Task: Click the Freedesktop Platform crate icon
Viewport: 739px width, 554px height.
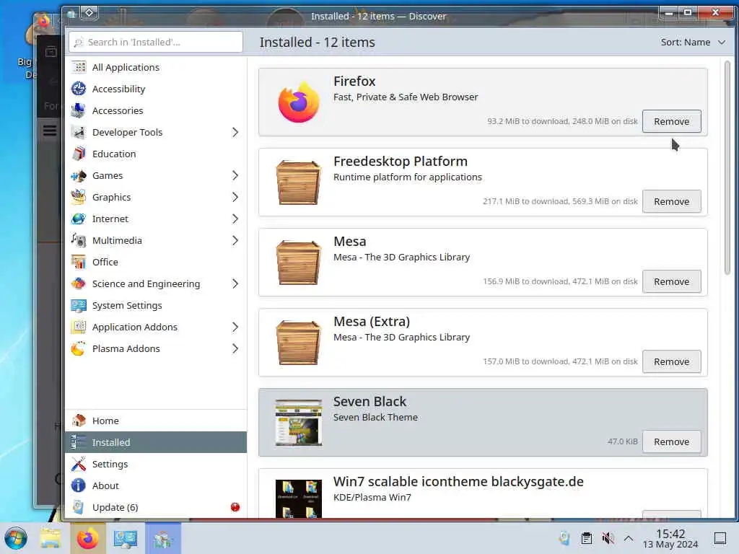Action: pyautogui.click(x=299, y=183)
